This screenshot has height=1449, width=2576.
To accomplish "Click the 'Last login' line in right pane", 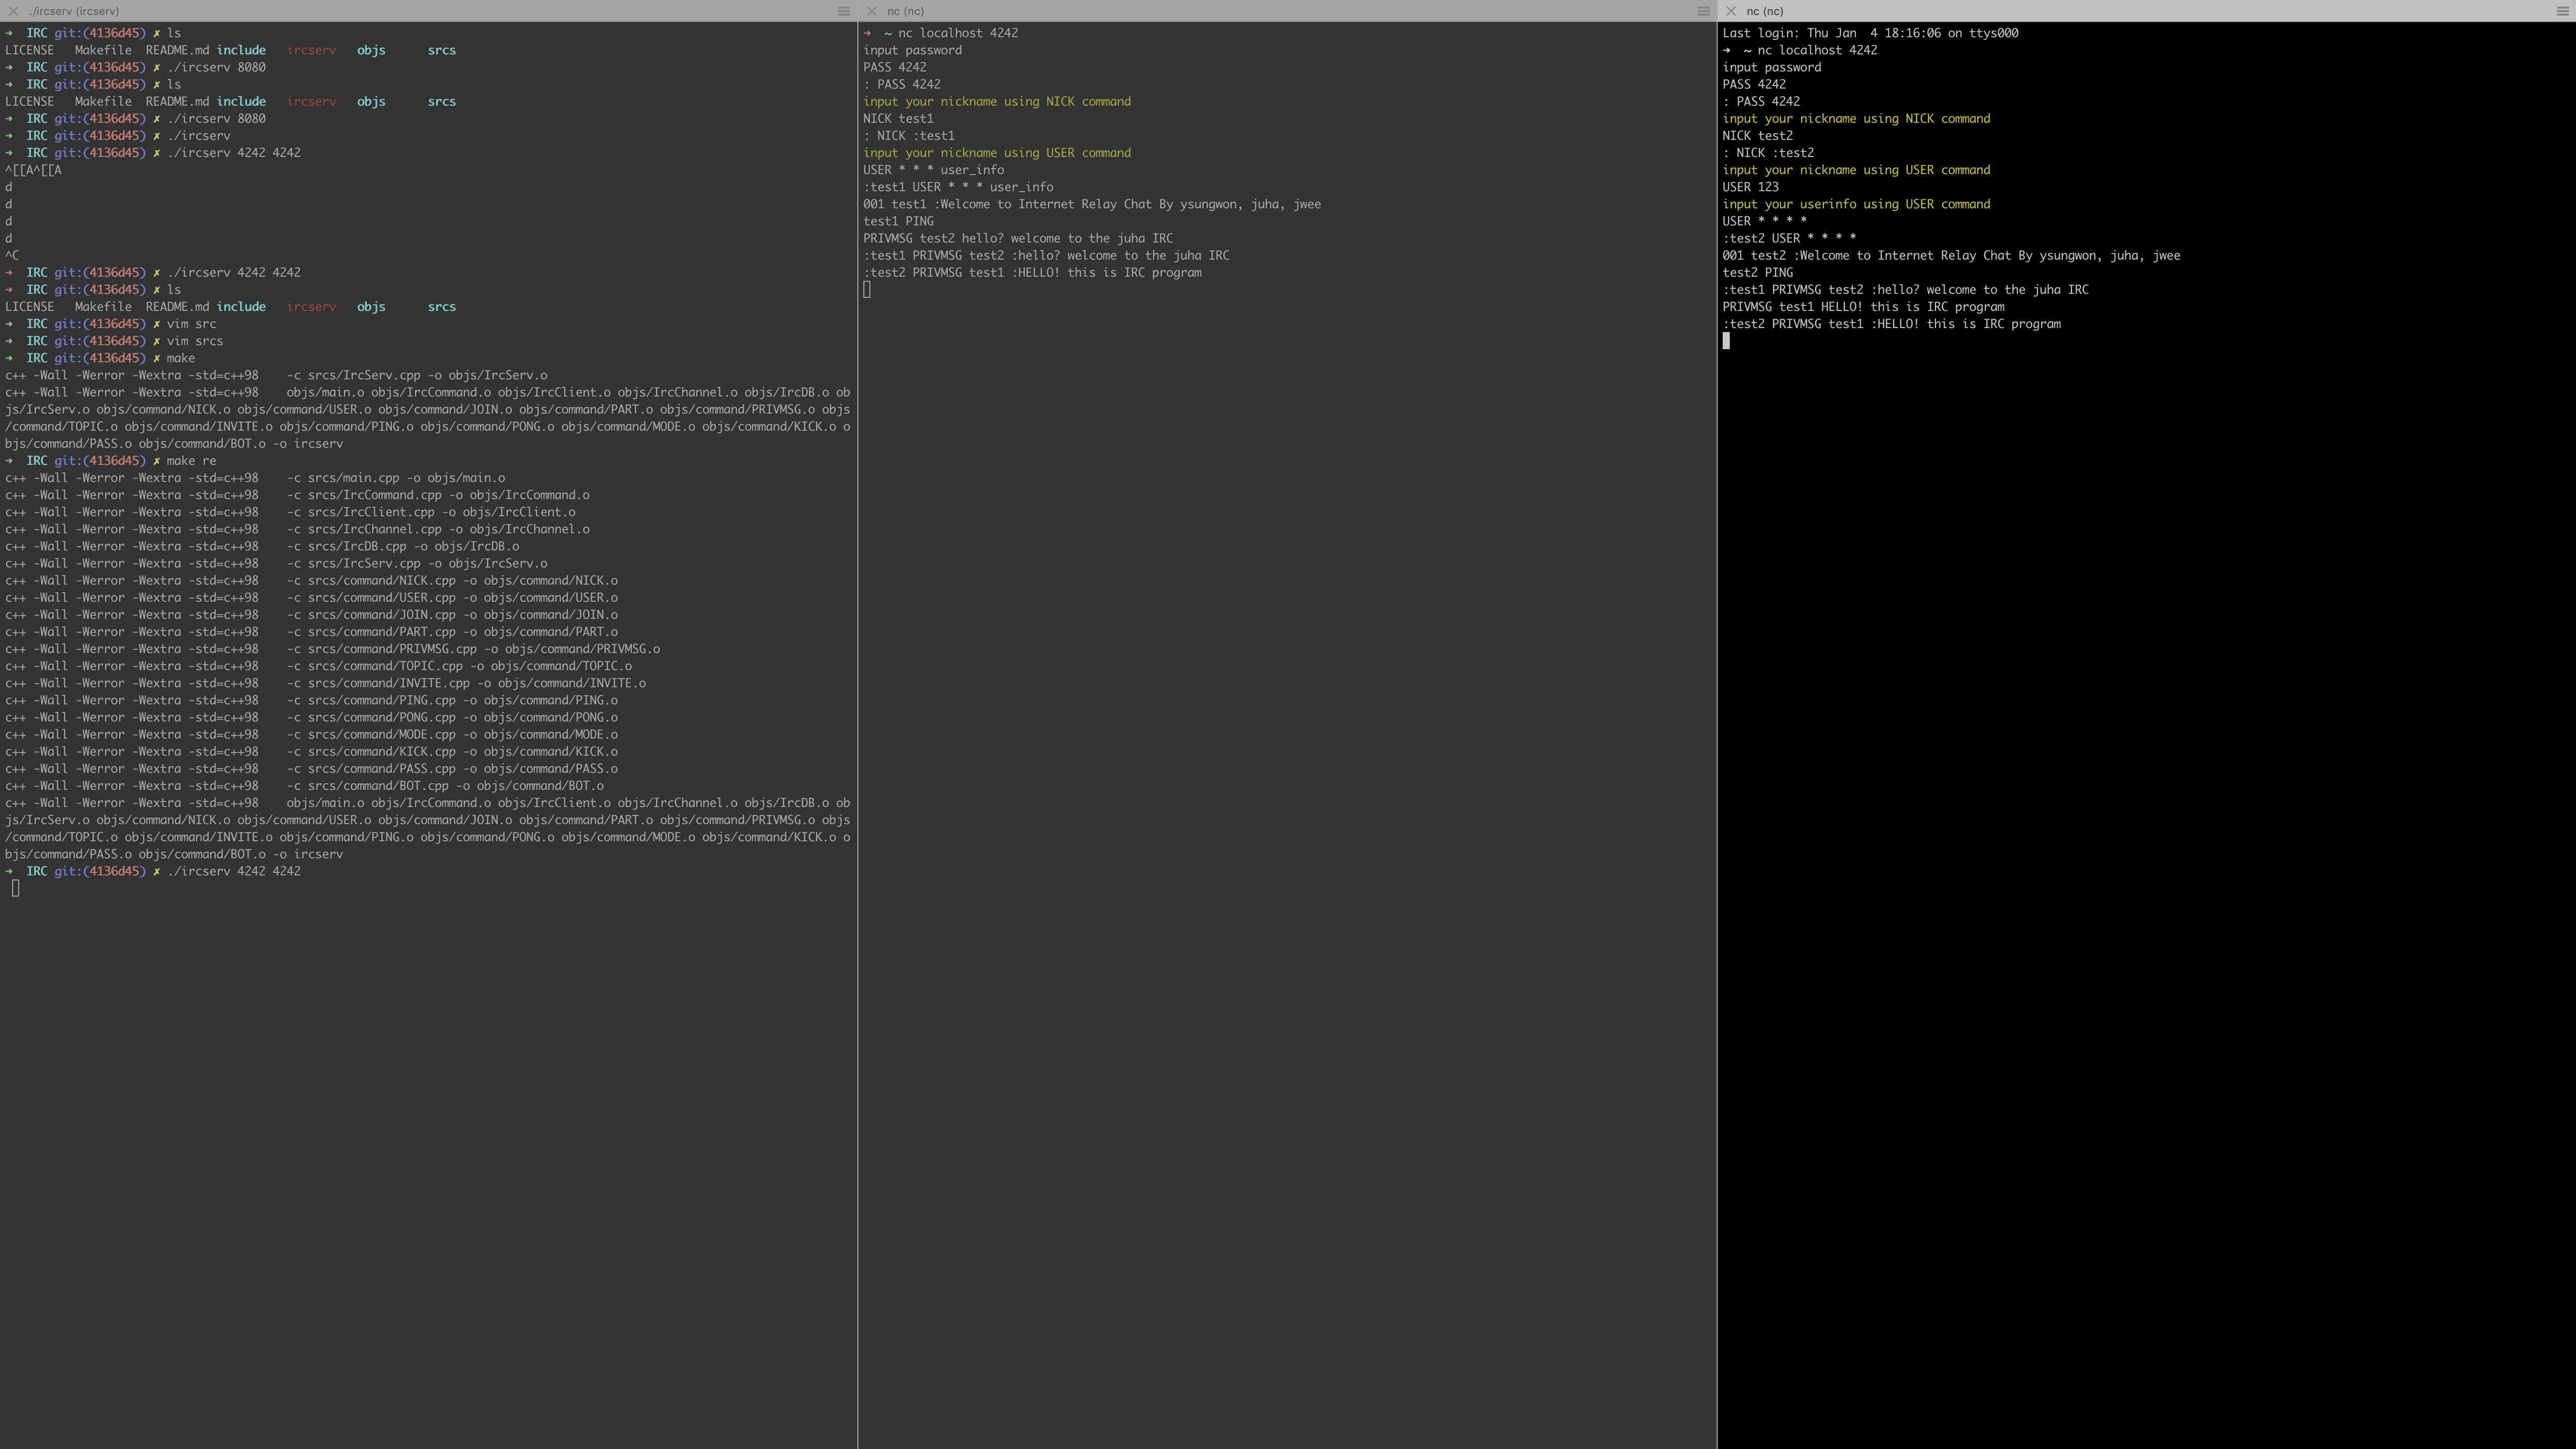I will coord(1870,33).
